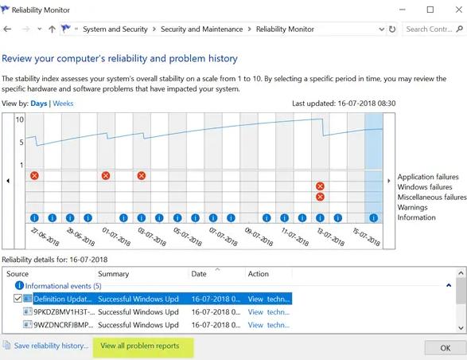The width and height of the screenshot is (467, 360).
Task: Select the miscellaneous failure icon on 13-07-2018
Action: point(320,197)
